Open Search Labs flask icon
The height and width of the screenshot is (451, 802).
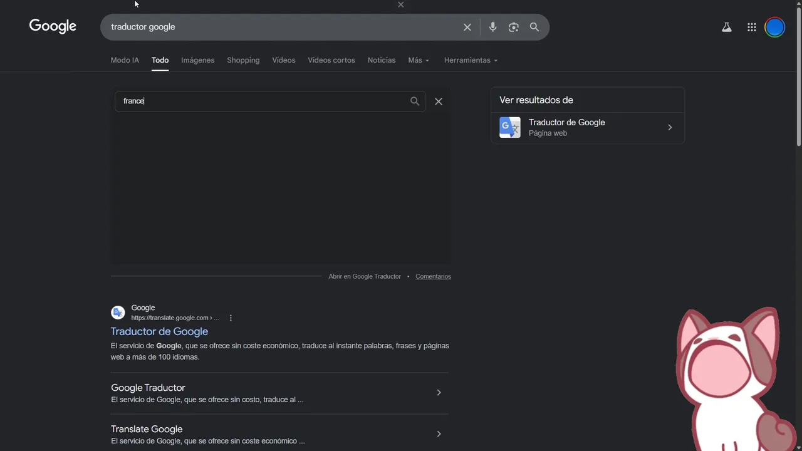727,27
